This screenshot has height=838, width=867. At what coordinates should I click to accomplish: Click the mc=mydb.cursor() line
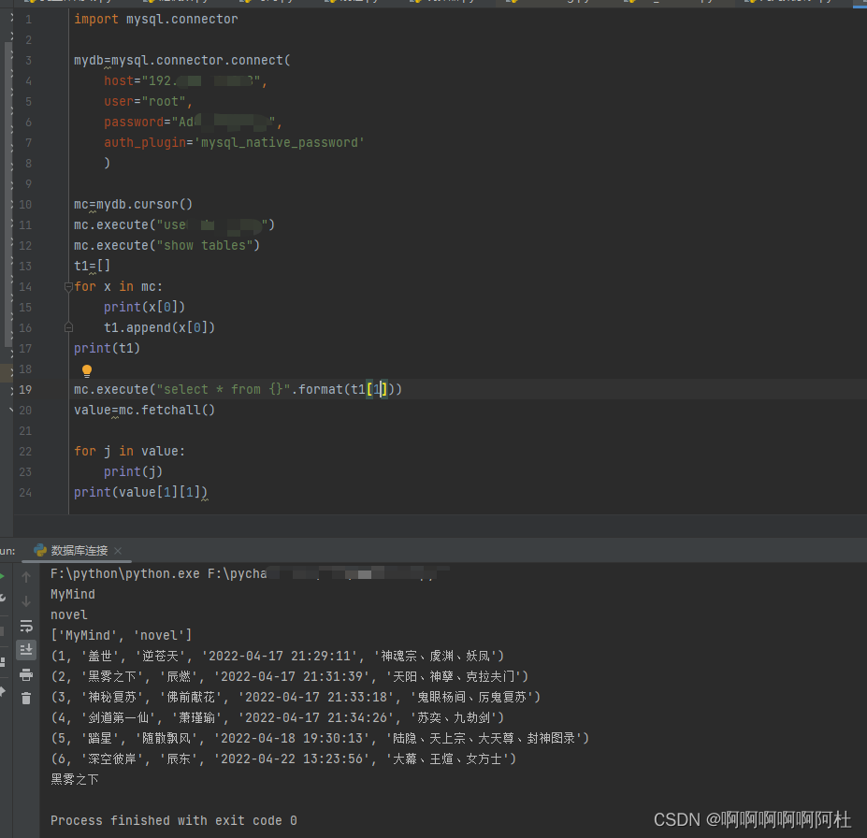pos(133,205)
